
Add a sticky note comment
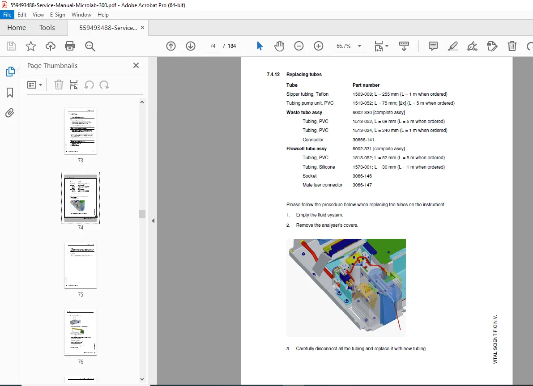(433, 46)
